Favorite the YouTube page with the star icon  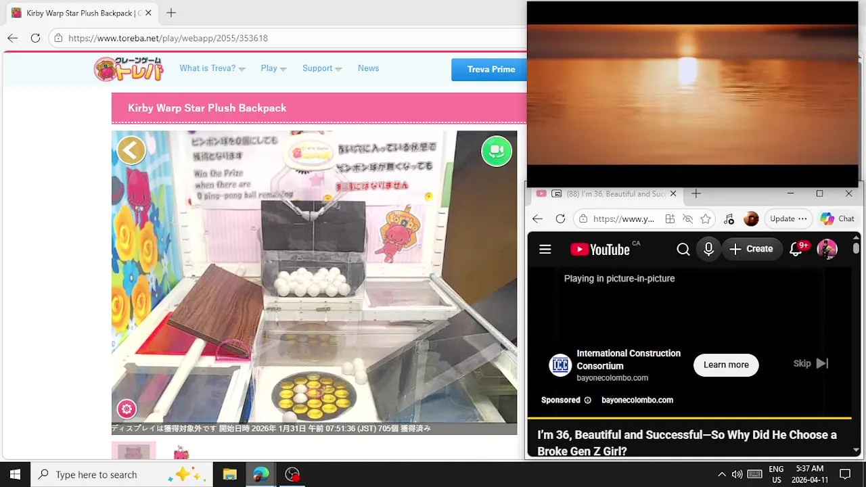(x=706, y=218)
